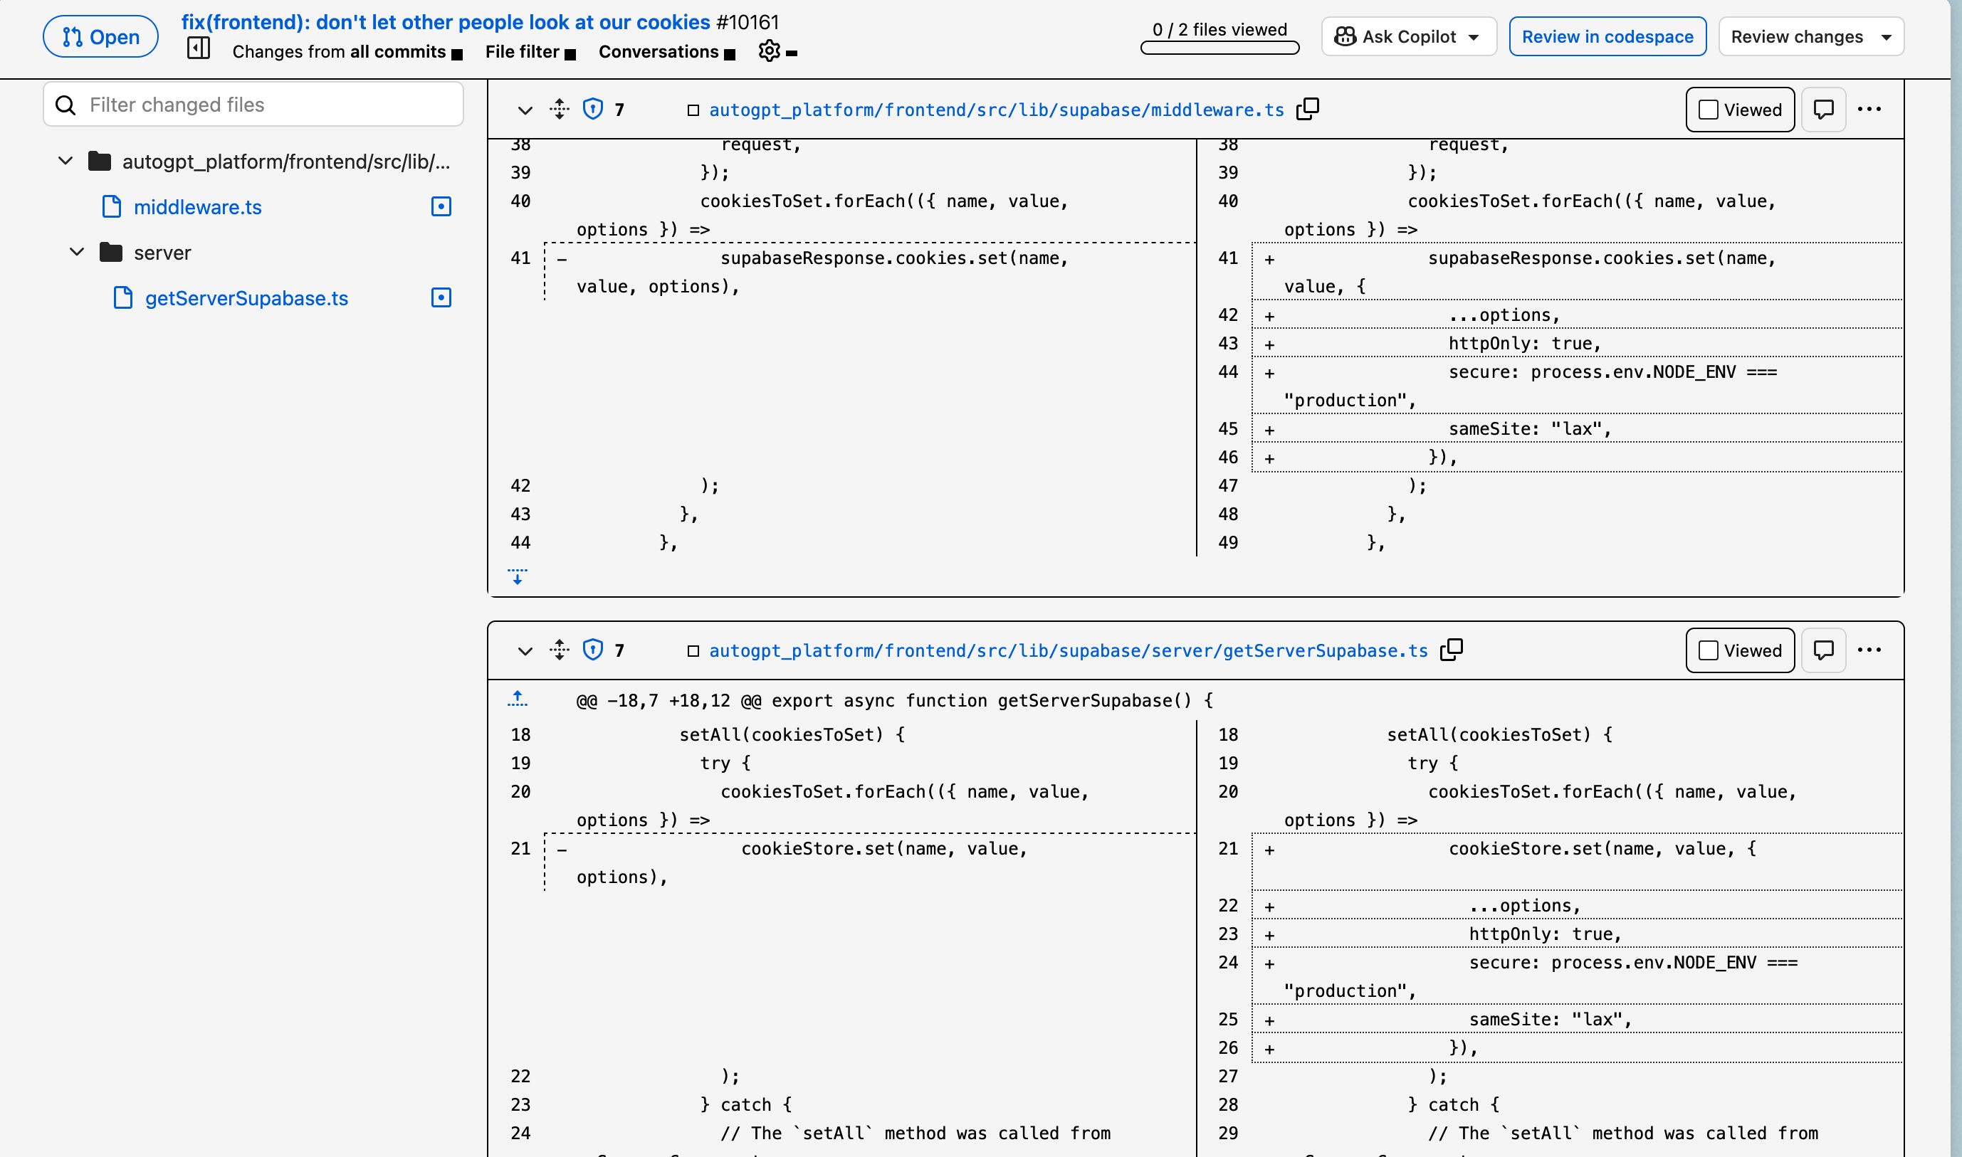Click removed line 41 in middleware.ts
The height and width of the screenshot is (1157, 1962).
point(869,272)
